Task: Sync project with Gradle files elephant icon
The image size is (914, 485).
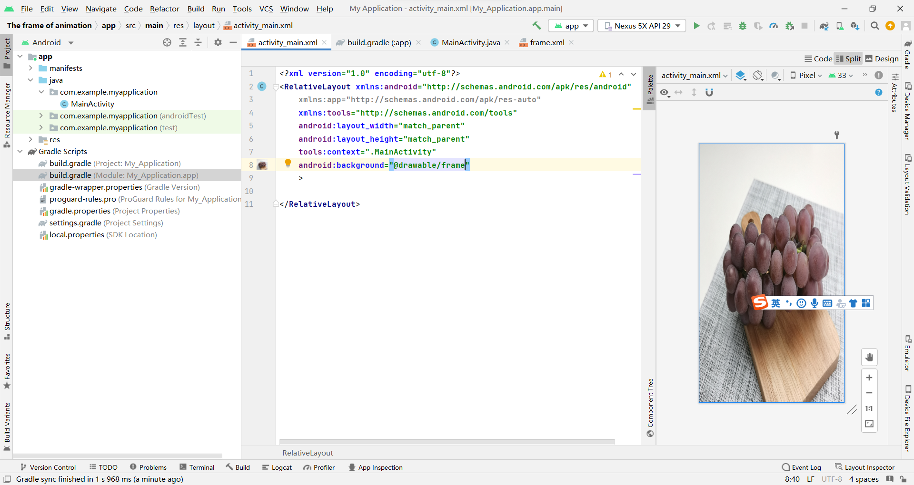Action: coord(825,26)
